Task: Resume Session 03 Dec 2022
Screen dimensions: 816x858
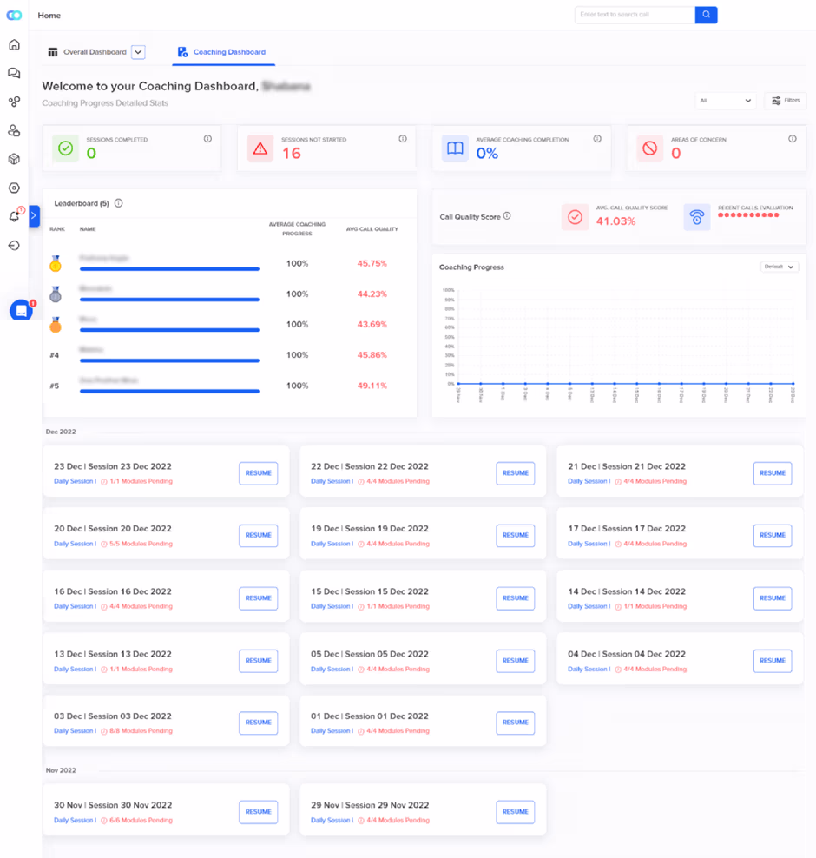Action: [x=258, y=723]
